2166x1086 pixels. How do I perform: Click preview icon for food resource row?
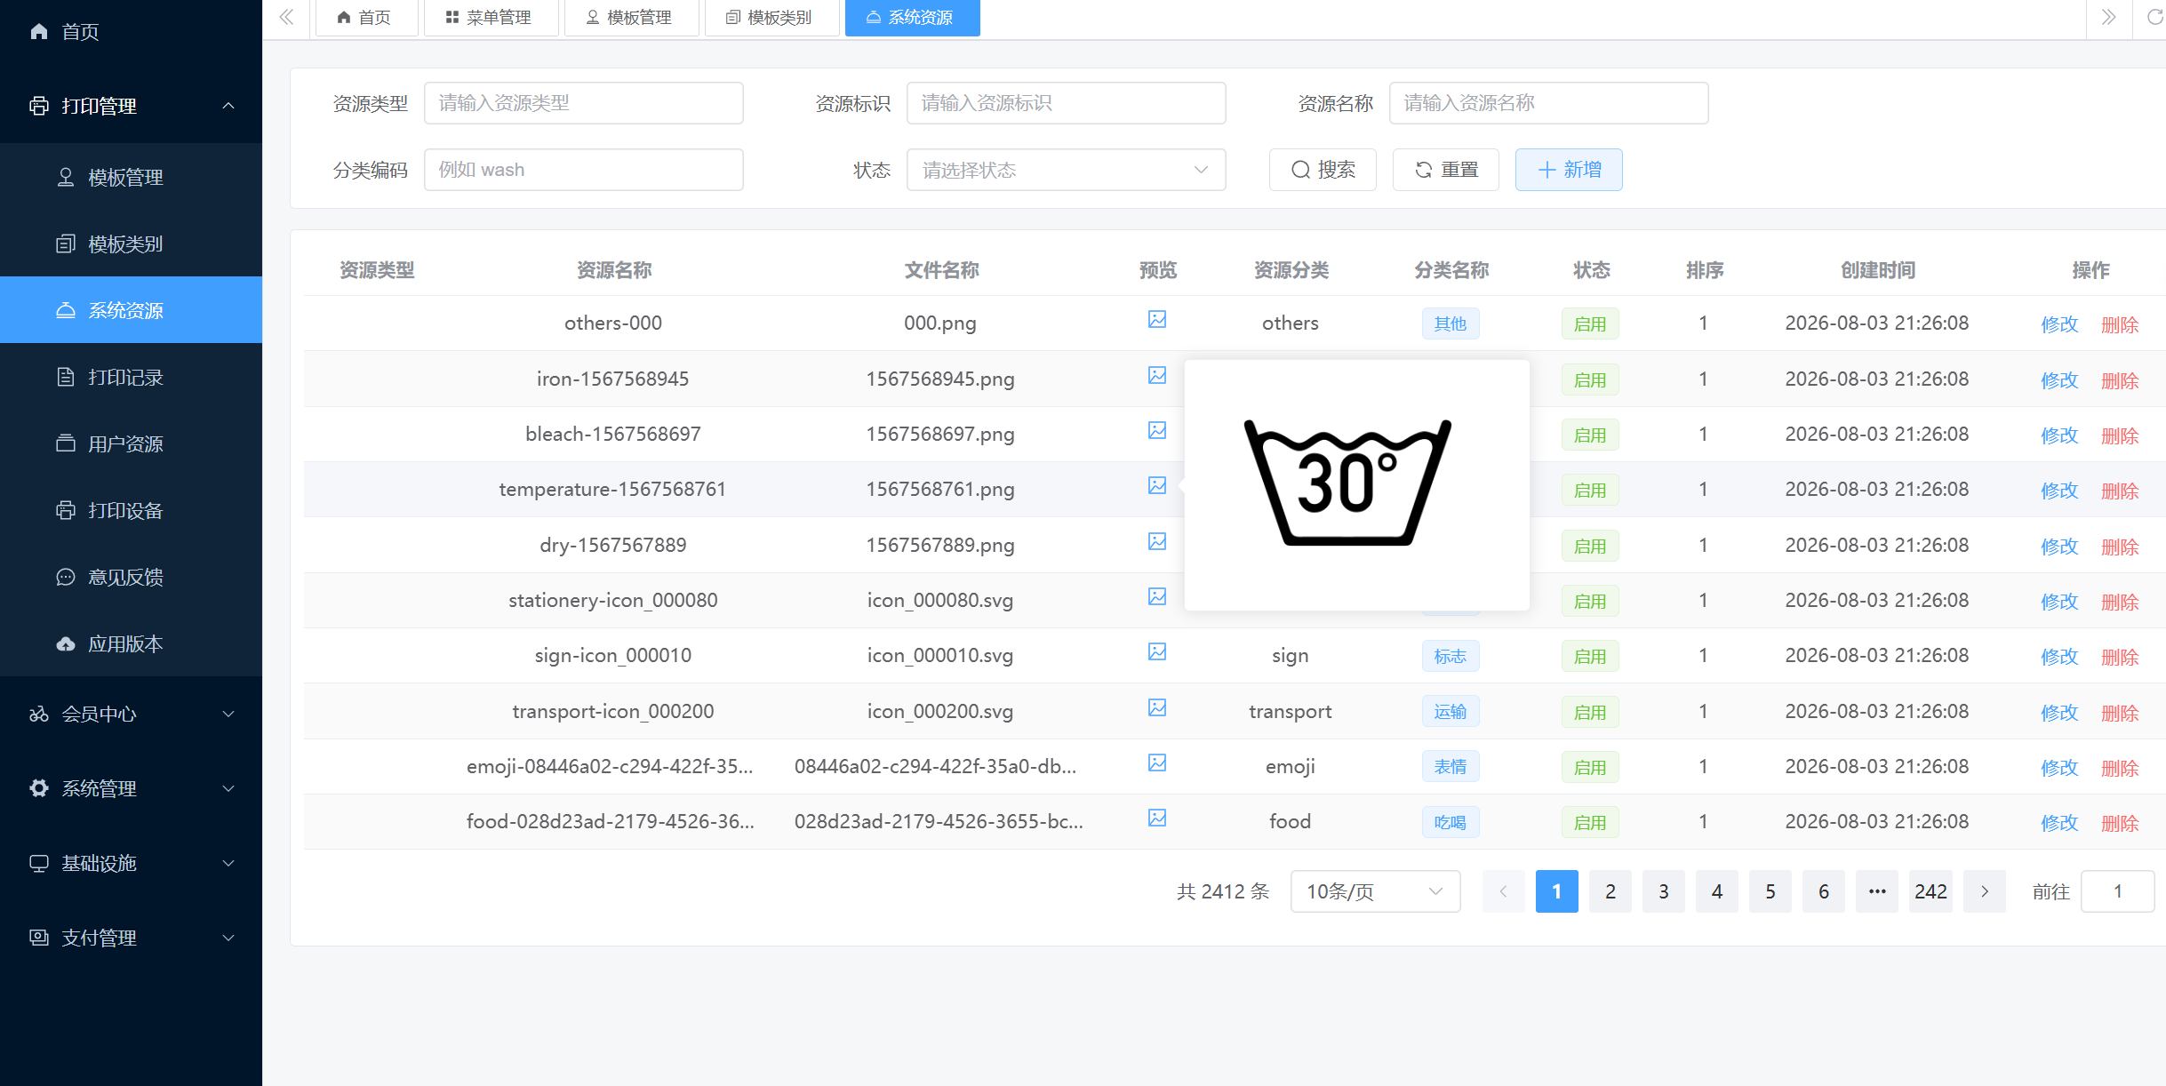click(x=1156, y=818)
